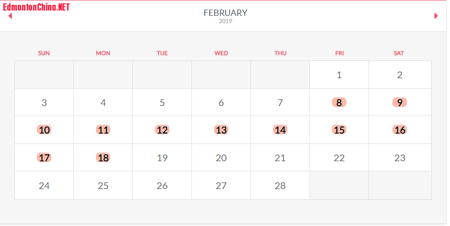Image resolution: width=450 pixels, height=226 pixels.
Task: Choose date 22 on Friday
Action: (339, 158)
